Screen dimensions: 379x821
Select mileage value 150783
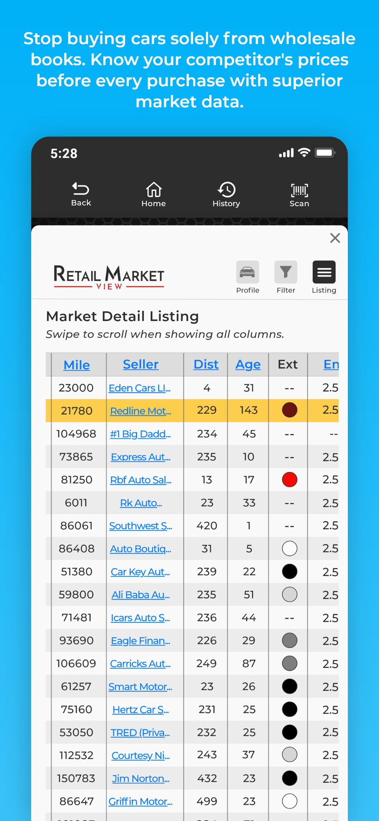pyautogui.click(x=76, y=779)
